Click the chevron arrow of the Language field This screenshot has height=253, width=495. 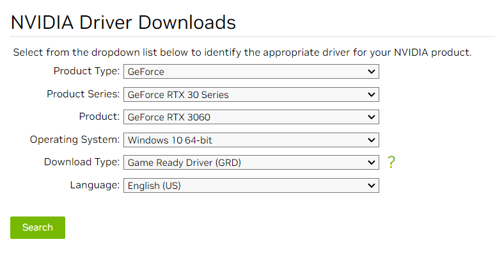pyautogui.click(x=371, y=185)
